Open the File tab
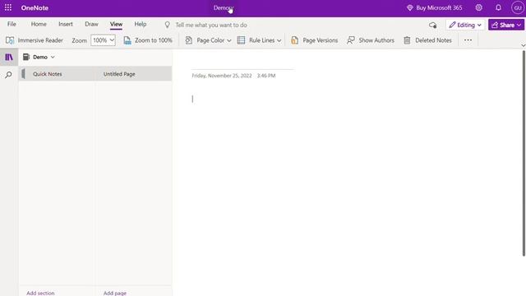Image resolution: width=526 pixels, height=296 pixels. coord(12,24)
